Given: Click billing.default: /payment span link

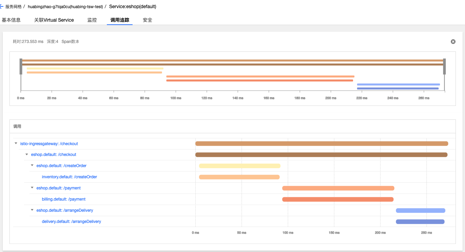Looking at the screenshot, I should tap(64, 199).
